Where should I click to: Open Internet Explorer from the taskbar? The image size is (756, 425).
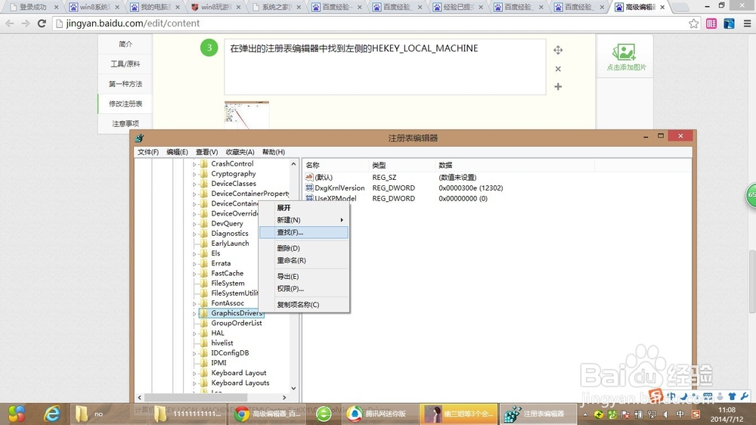[x=52, y=414]
